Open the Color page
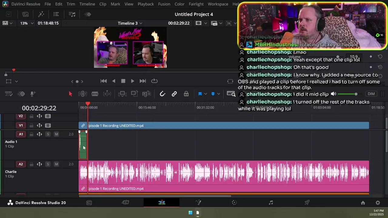Image resolution: width=388 pixels, height=218 pixels. [234, 203]
